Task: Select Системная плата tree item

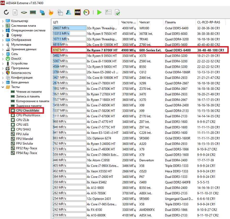Action: click(24, 26)
